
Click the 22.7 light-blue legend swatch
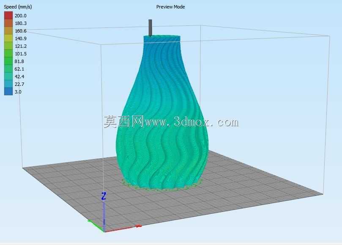click(8, 84)
